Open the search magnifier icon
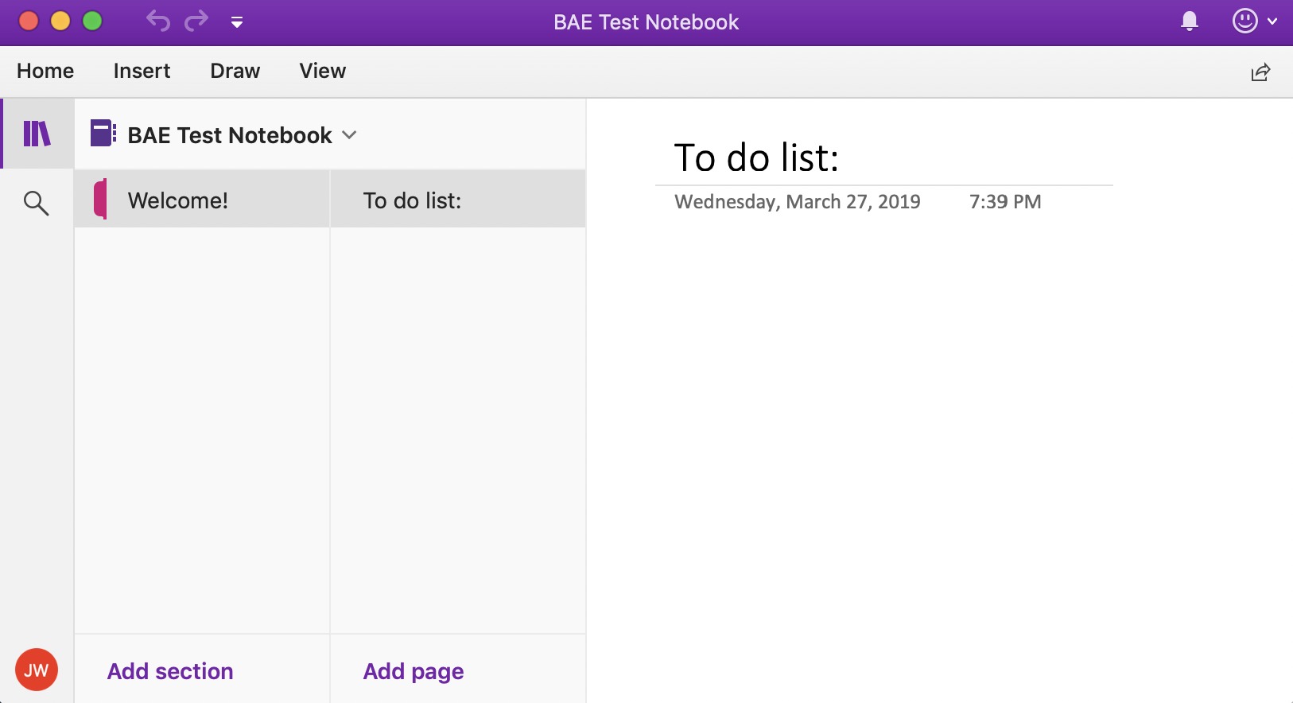1293x703 pixels. pos(36,203)
